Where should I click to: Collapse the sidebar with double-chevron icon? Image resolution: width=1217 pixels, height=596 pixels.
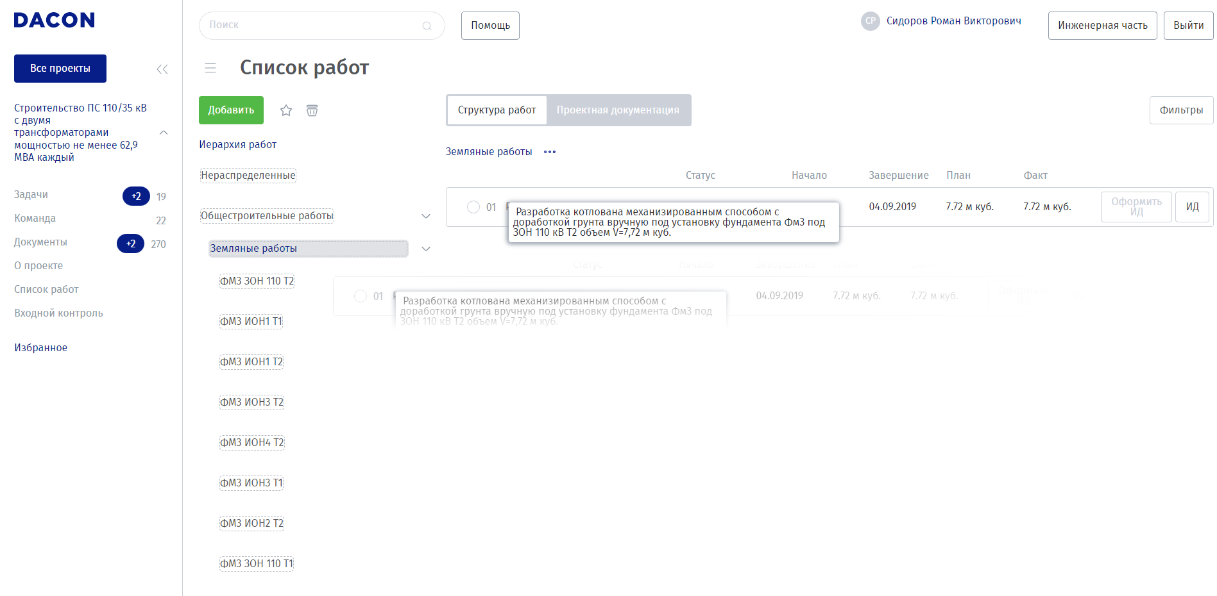coord(162,69)
